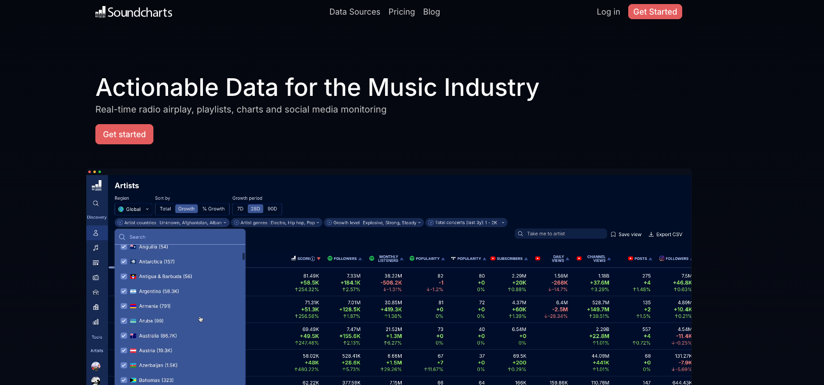Viewport: 824px width, 385px height.
Task: Open Total concerts filter dropdown
Action: (503, 223)
